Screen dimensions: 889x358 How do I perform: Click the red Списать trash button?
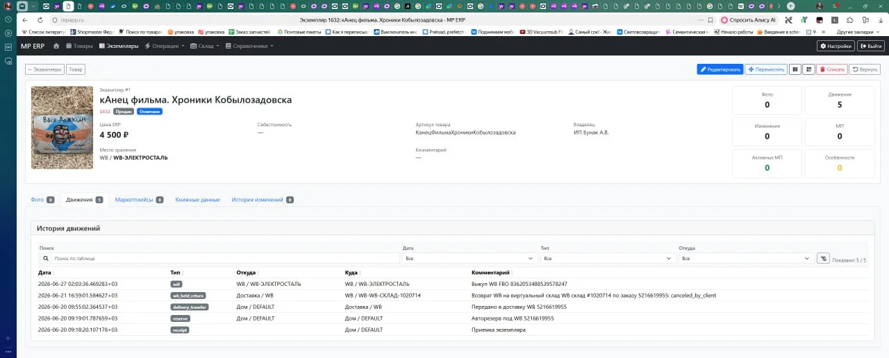[832, 69]
